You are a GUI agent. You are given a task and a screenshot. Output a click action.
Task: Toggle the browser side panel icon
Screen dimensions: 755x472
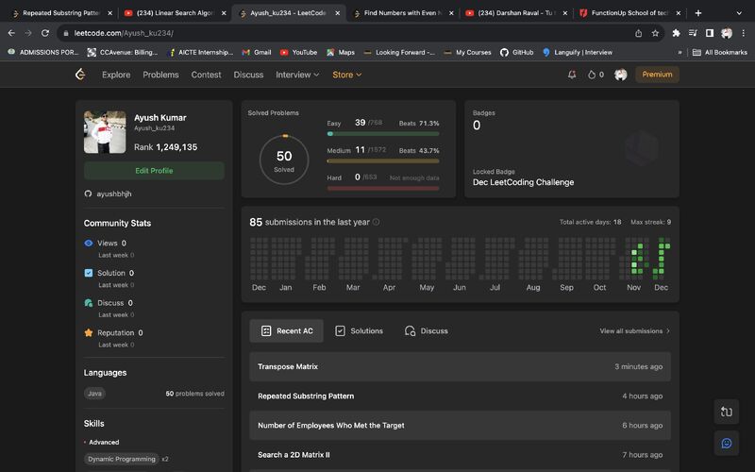[x=710, y=33]
